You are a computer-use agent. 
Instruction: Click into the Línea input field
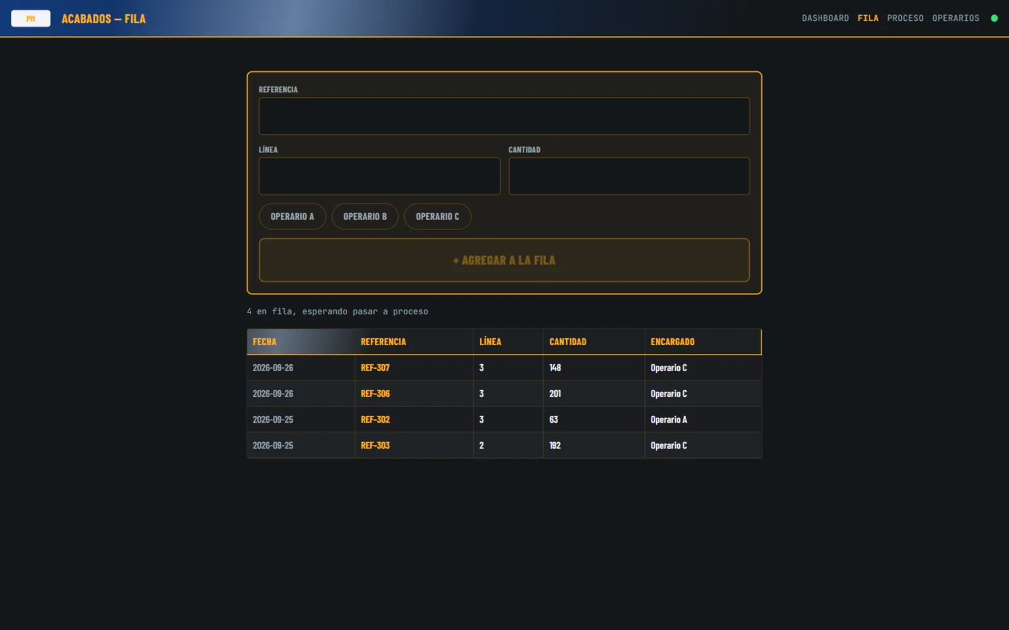click(x=379, y=176)
